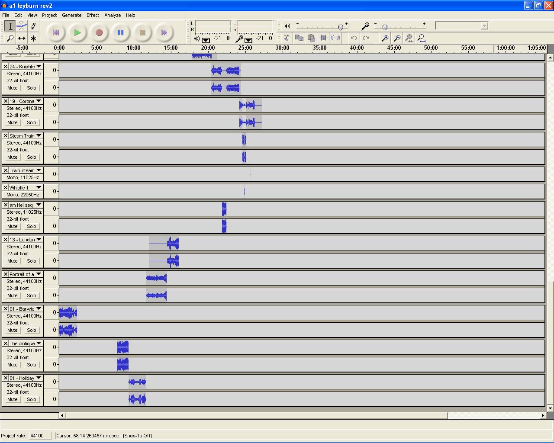
Task: Open the Generate menu
Action: click(x=71, y=15)
